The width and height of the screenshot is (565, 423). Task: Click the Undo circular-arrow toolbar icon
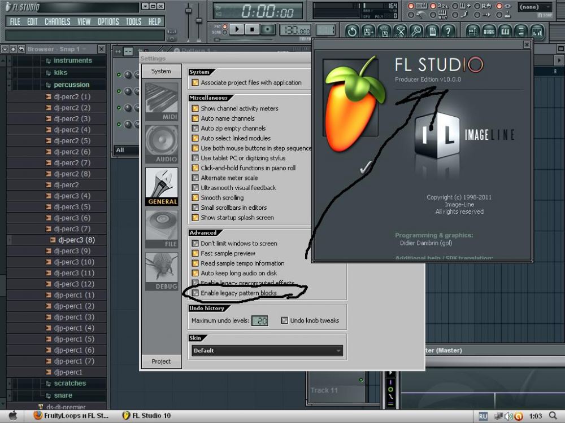pos(352,32)
